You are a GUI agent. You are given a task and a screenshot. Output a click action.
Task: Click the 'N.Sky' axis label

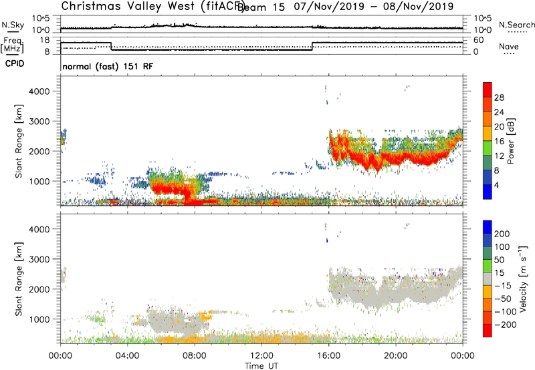(x=13, y=25)
